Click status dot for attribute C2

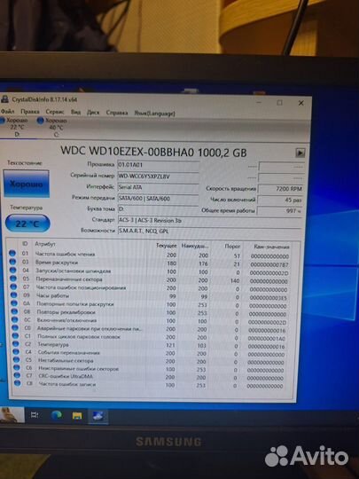[x=16, y=343]
